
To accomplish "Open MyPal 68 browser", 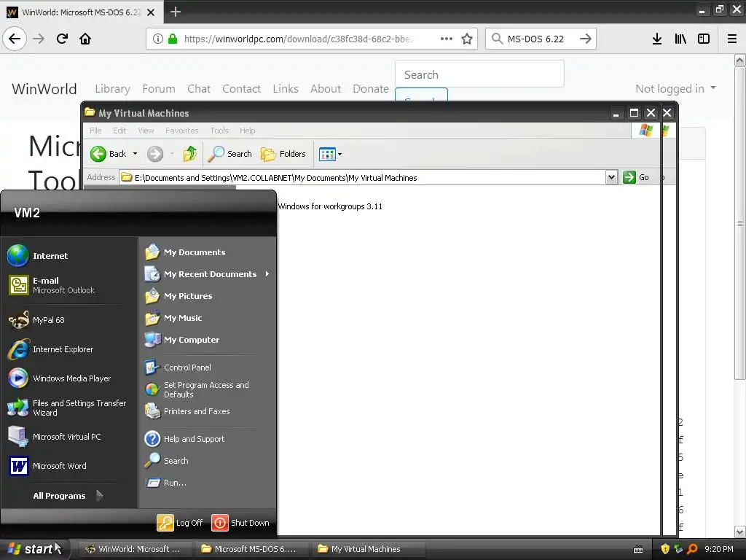I will click(36, 320).
